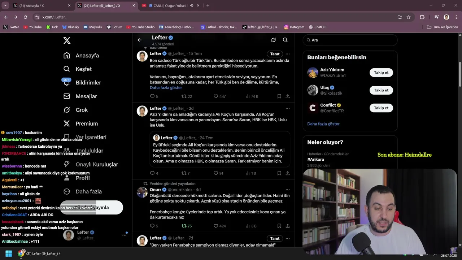Undo the repost with 75 reposts
This screenshot has height=260, width=462.
187,226
